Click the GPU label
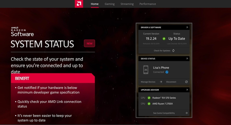231x125 pixels. [x=143, y=98]
